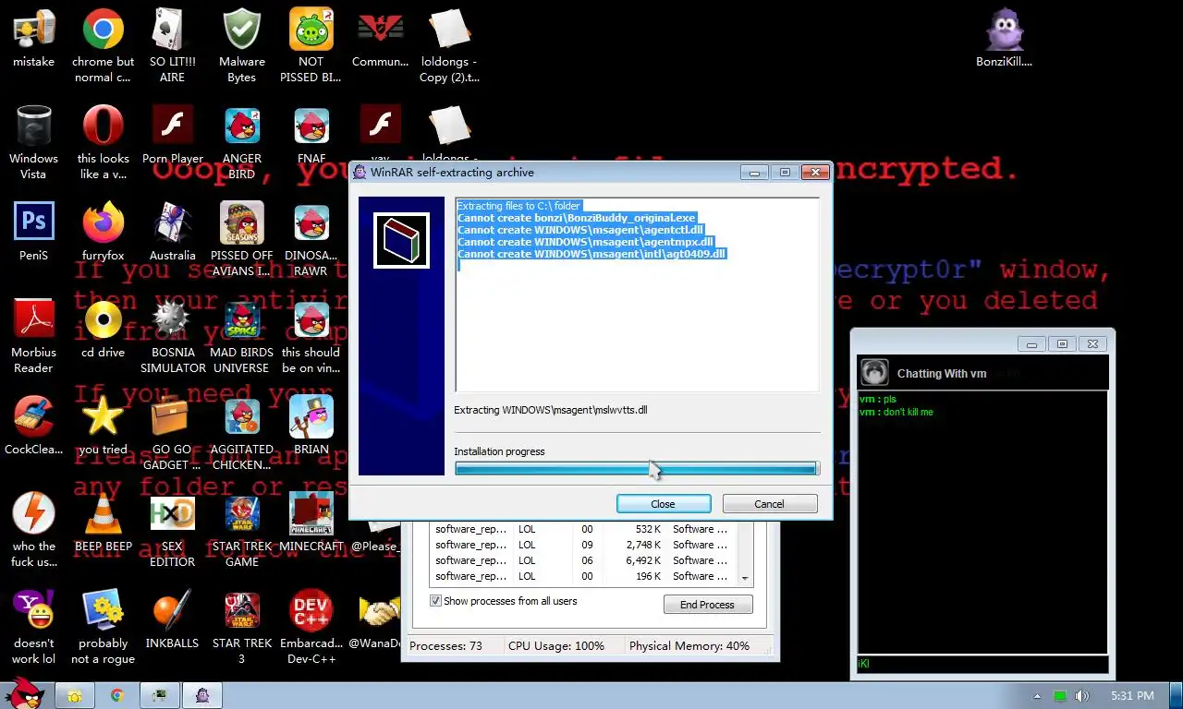Screen dimensions: 1183x709
Task: Open the volume speaker tray icon
Action: [x=1081, y=696]
